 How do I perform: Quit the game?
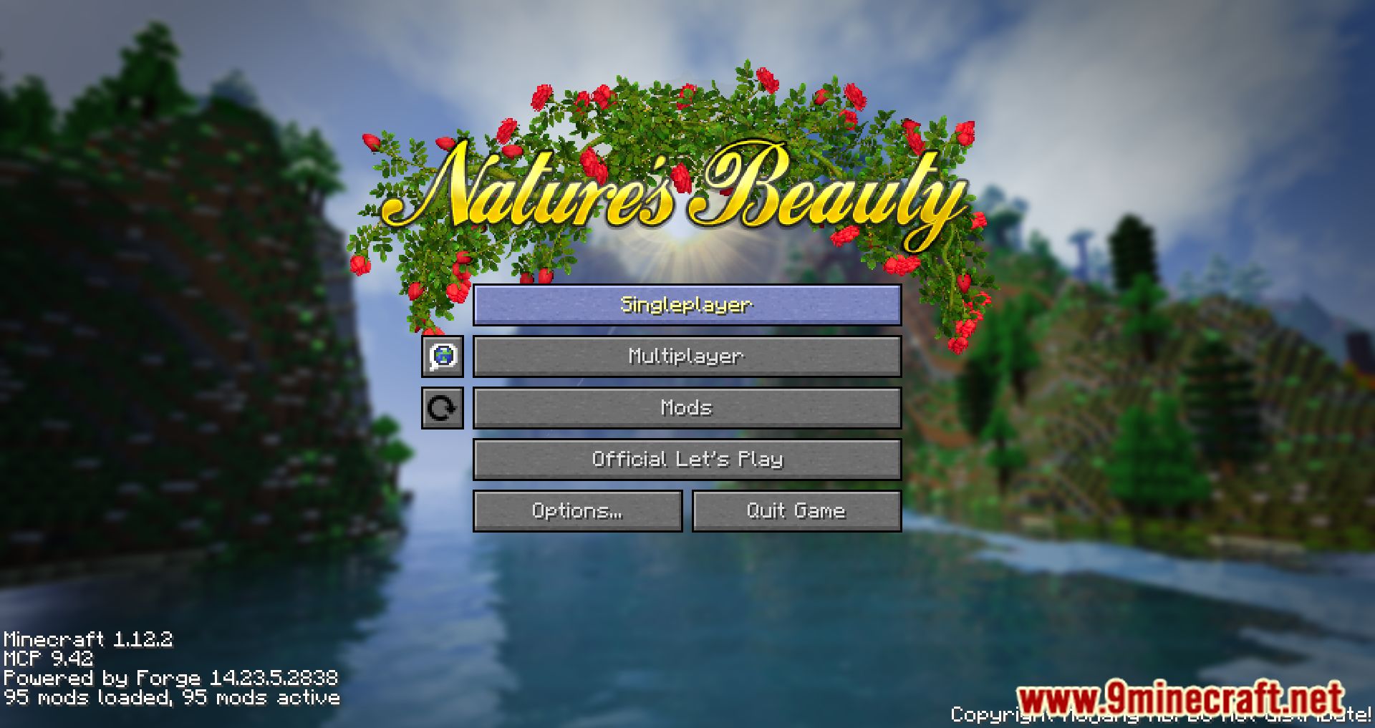click(x=796, y=511)
